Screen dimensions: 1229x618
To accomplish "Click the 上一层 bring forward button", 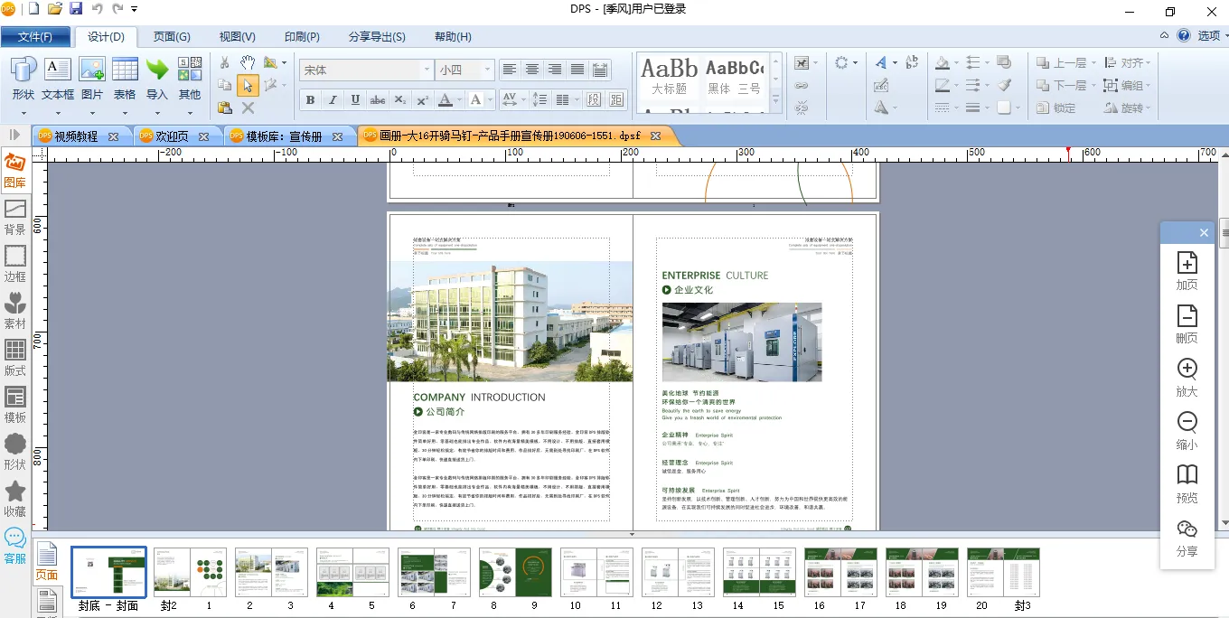I will tap(1060, 63).
